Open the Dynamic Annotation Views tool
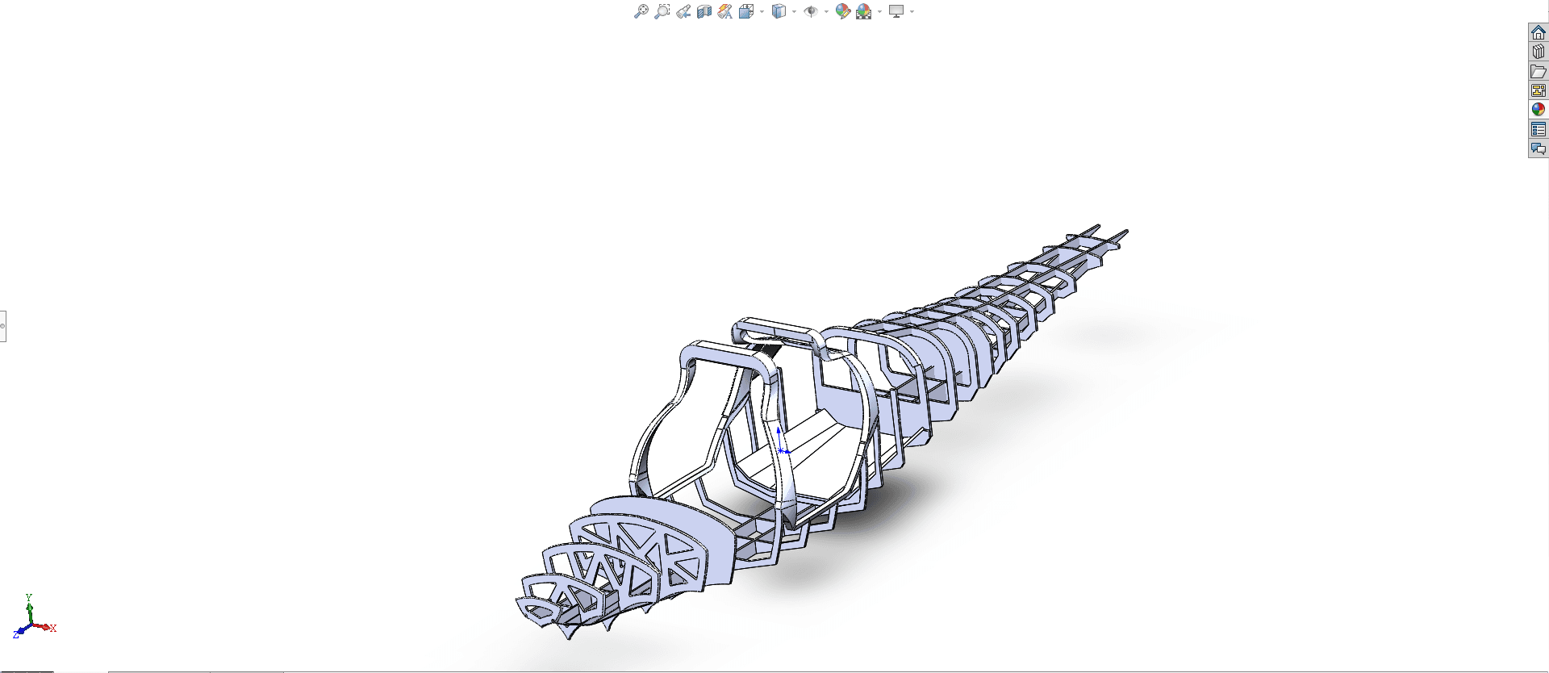Screen dimensions: 1549x673 [x=724, y=11]
